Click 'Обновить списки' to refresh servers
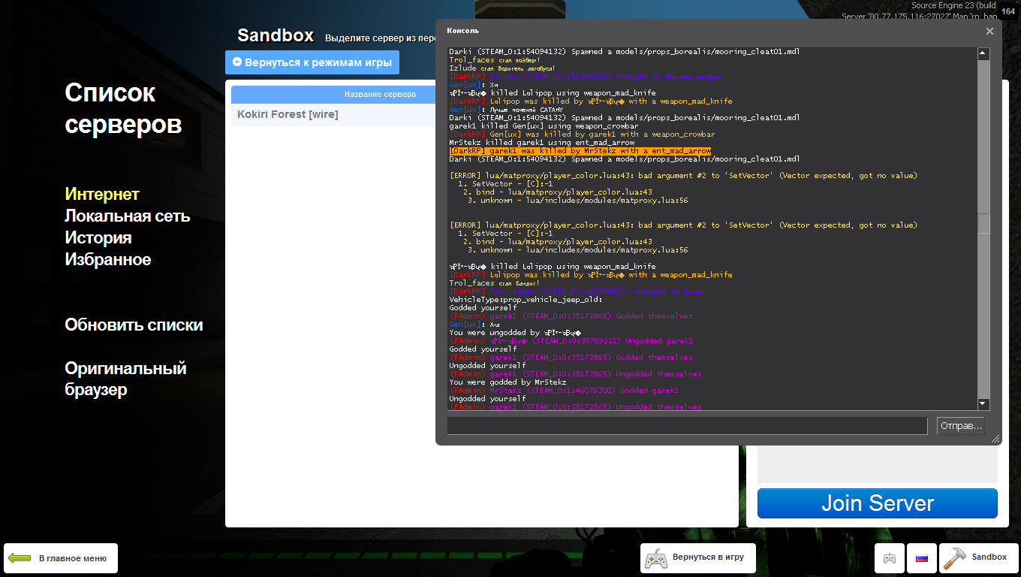Viewport: 1021px width, 577px height. point(134,325)
